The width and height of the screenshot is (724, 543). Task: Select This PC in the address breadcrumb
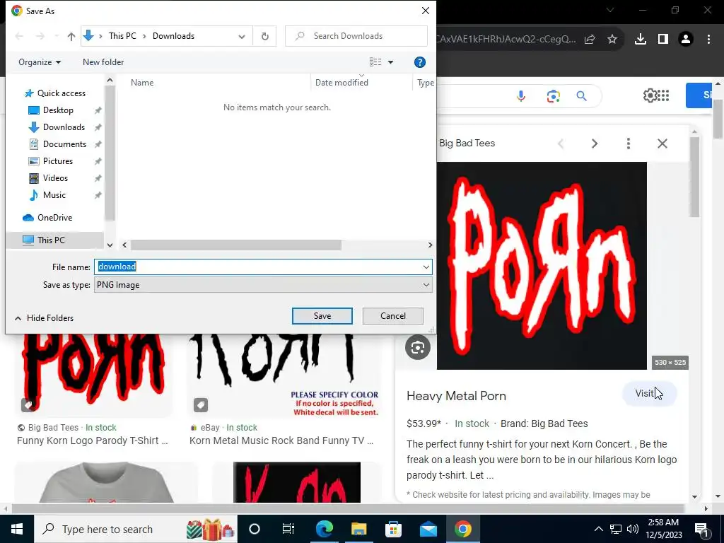(122, 36)
